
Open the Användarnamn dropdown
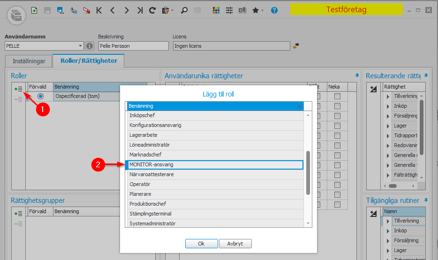(81, 46)
